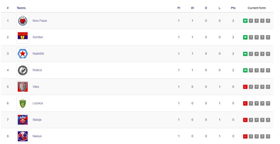Open the Novi Pazar team link
Viewport: 280px width, 144px height.
point(40,21)
